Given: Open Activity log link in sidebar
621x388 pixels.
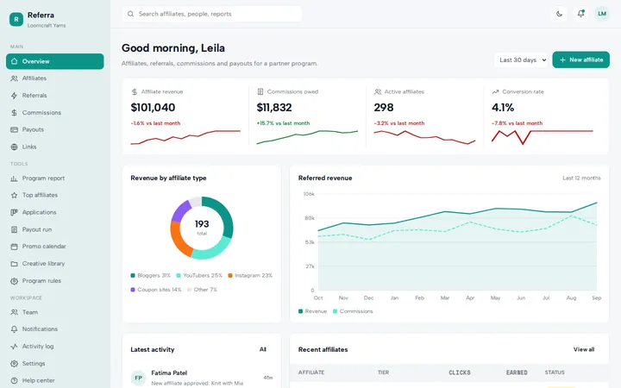Looking at the screenshot, I should 54,347.
